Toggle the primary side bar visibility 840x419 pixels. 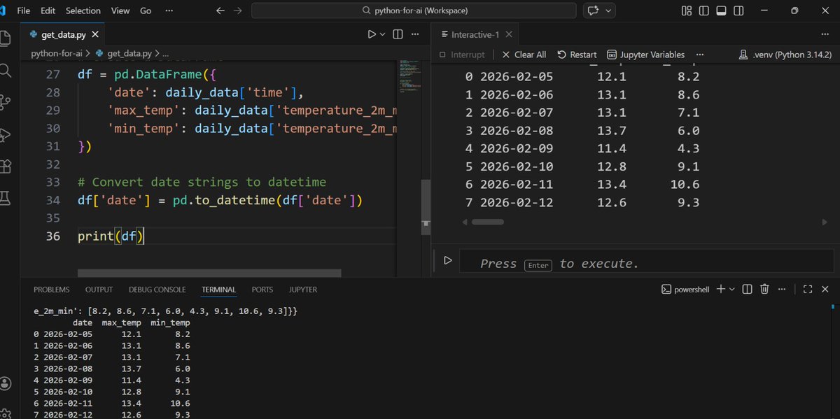point(704,10)
